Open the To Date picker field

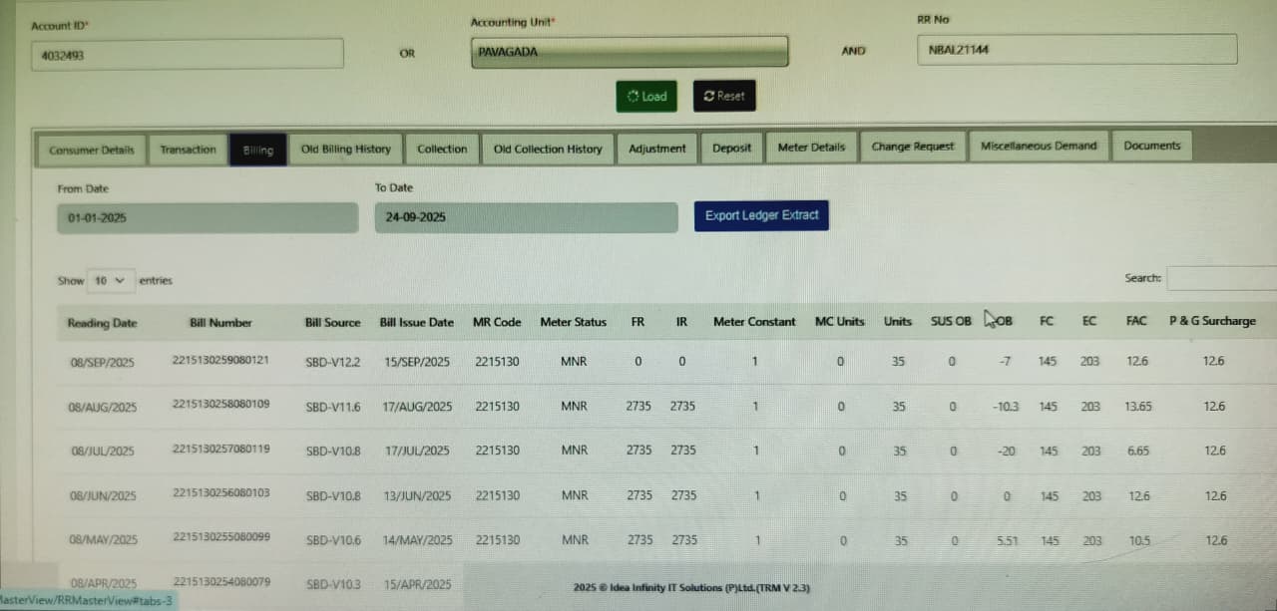[526, 217]
